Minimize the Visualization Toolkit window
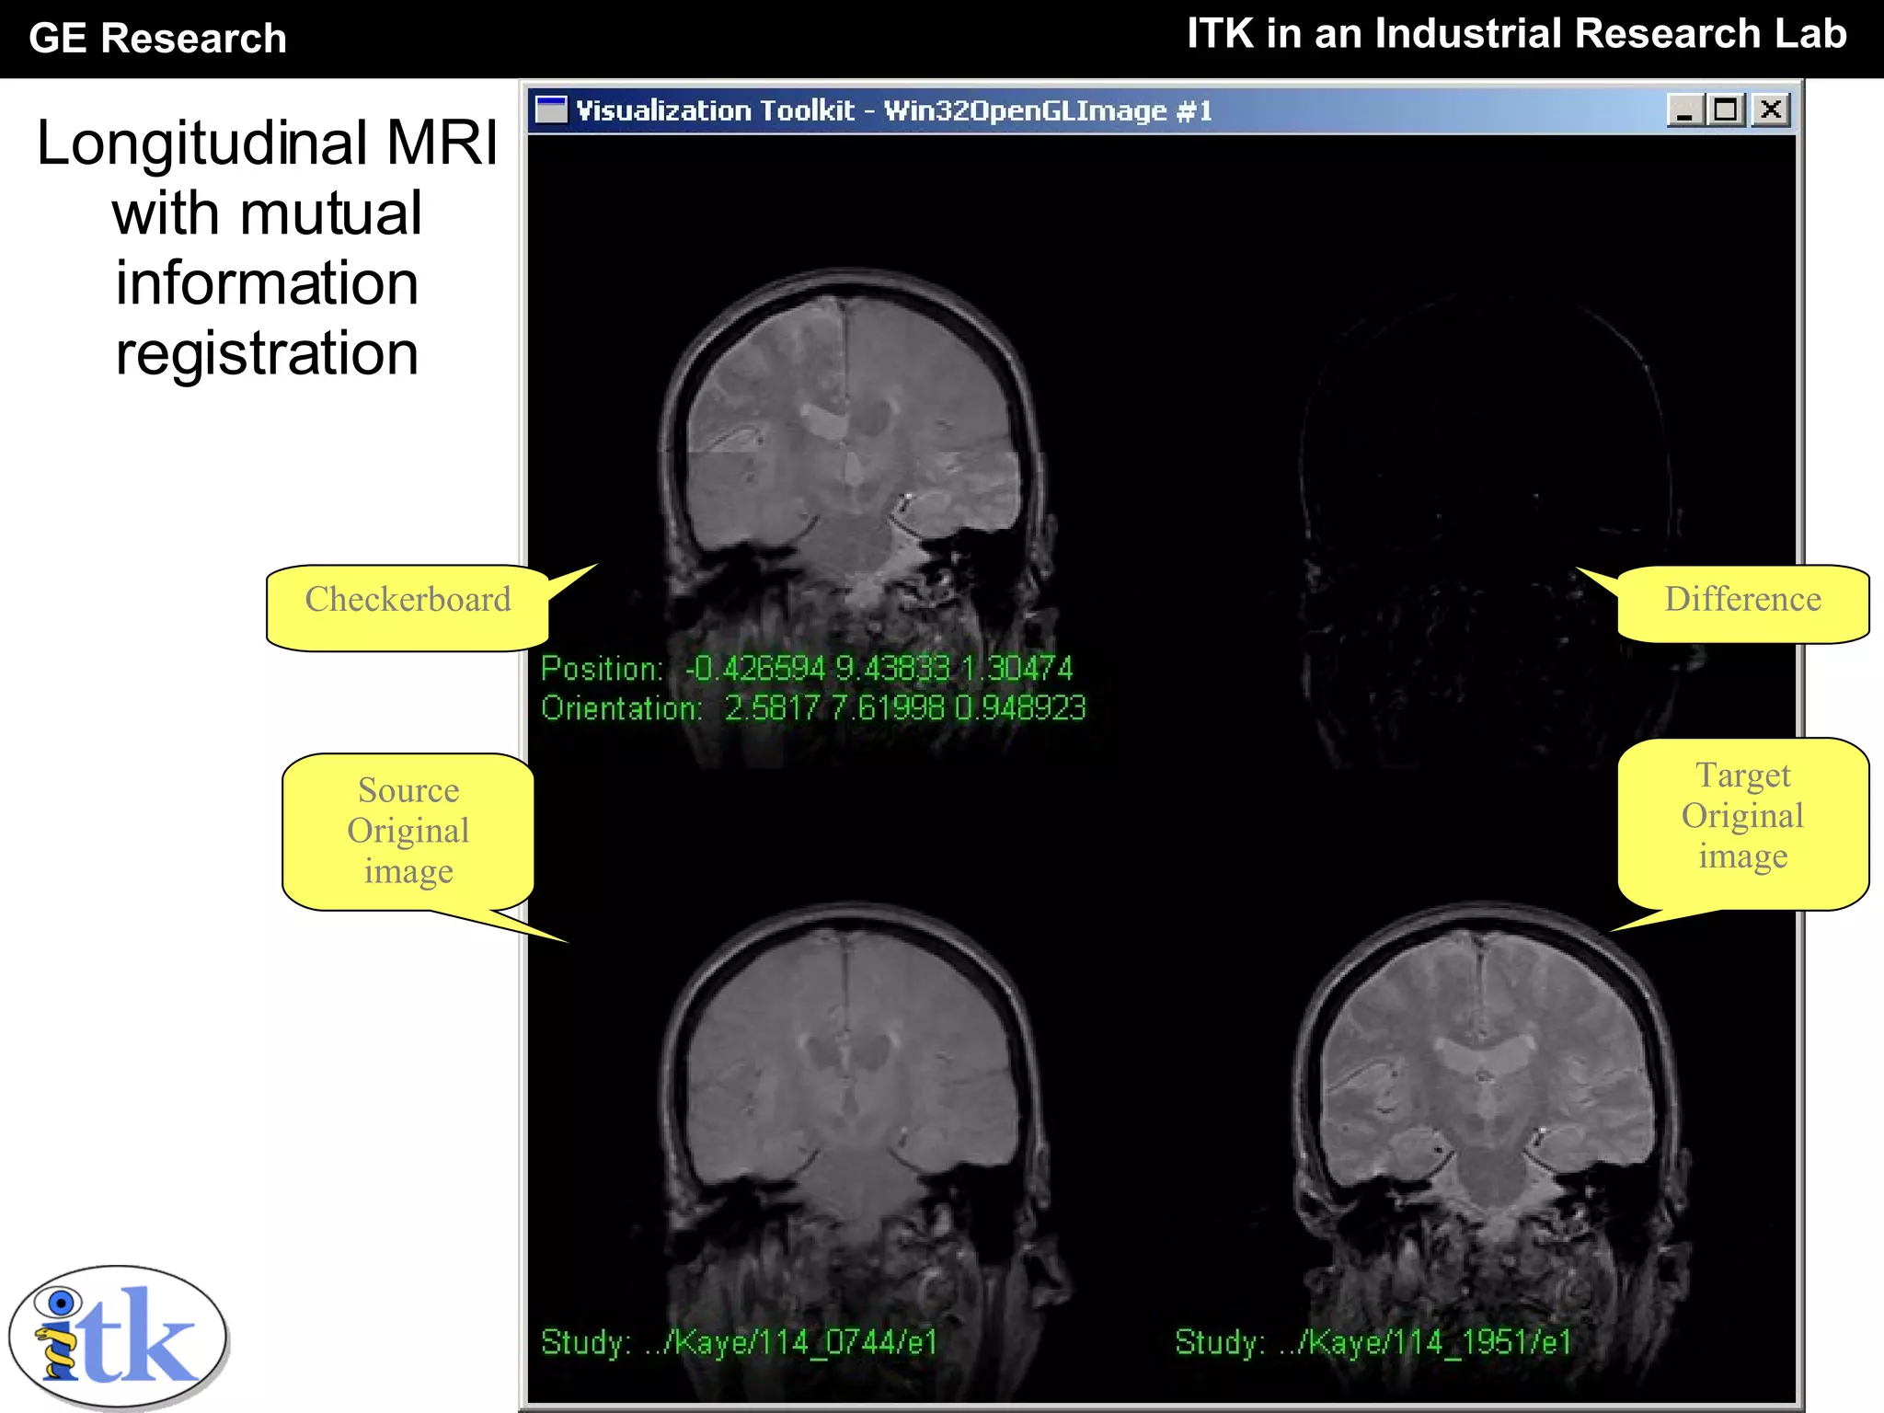Screen dimensions: 1884x1413 point(1684,110)
